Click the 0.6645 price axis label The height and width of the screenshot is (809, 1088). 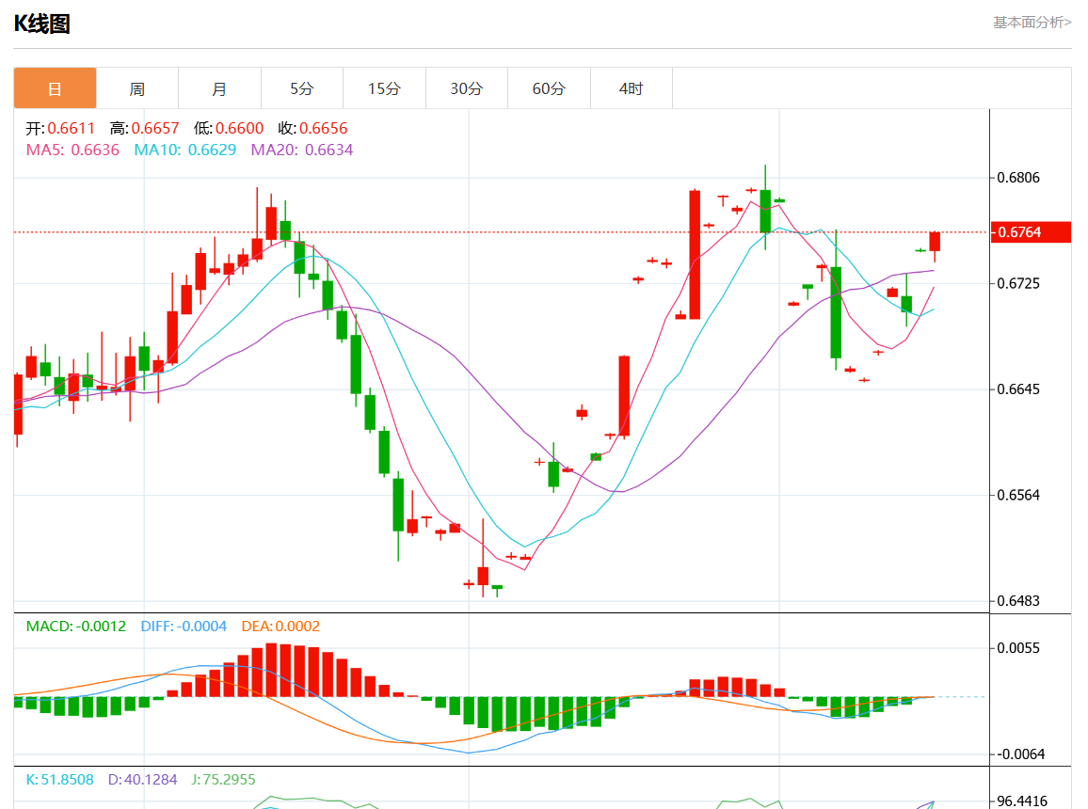click(x=1018, y=389)
